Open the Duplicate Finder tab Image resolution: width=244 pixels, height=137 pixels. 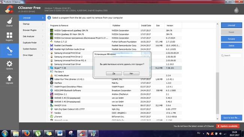32,43
